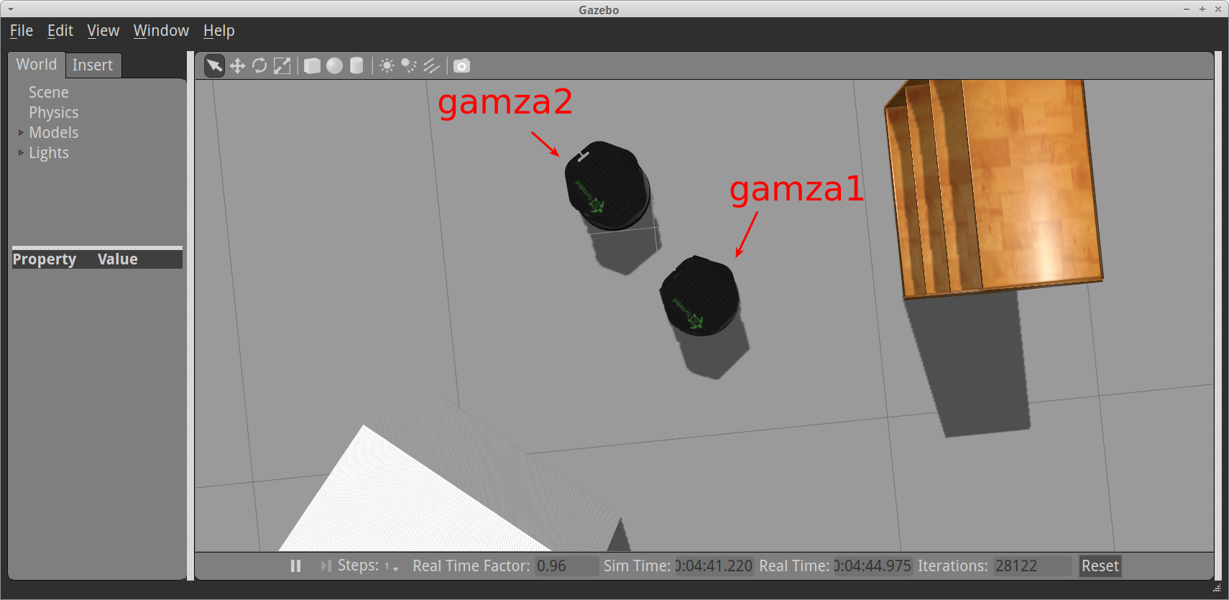This screenshot has height=600, width=1229.
Task: Select the arrow selection mode tool
Action: 214,66
